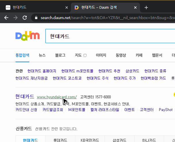Go back to the previous page
Viewport: 175px width, 142px height.
6,18
